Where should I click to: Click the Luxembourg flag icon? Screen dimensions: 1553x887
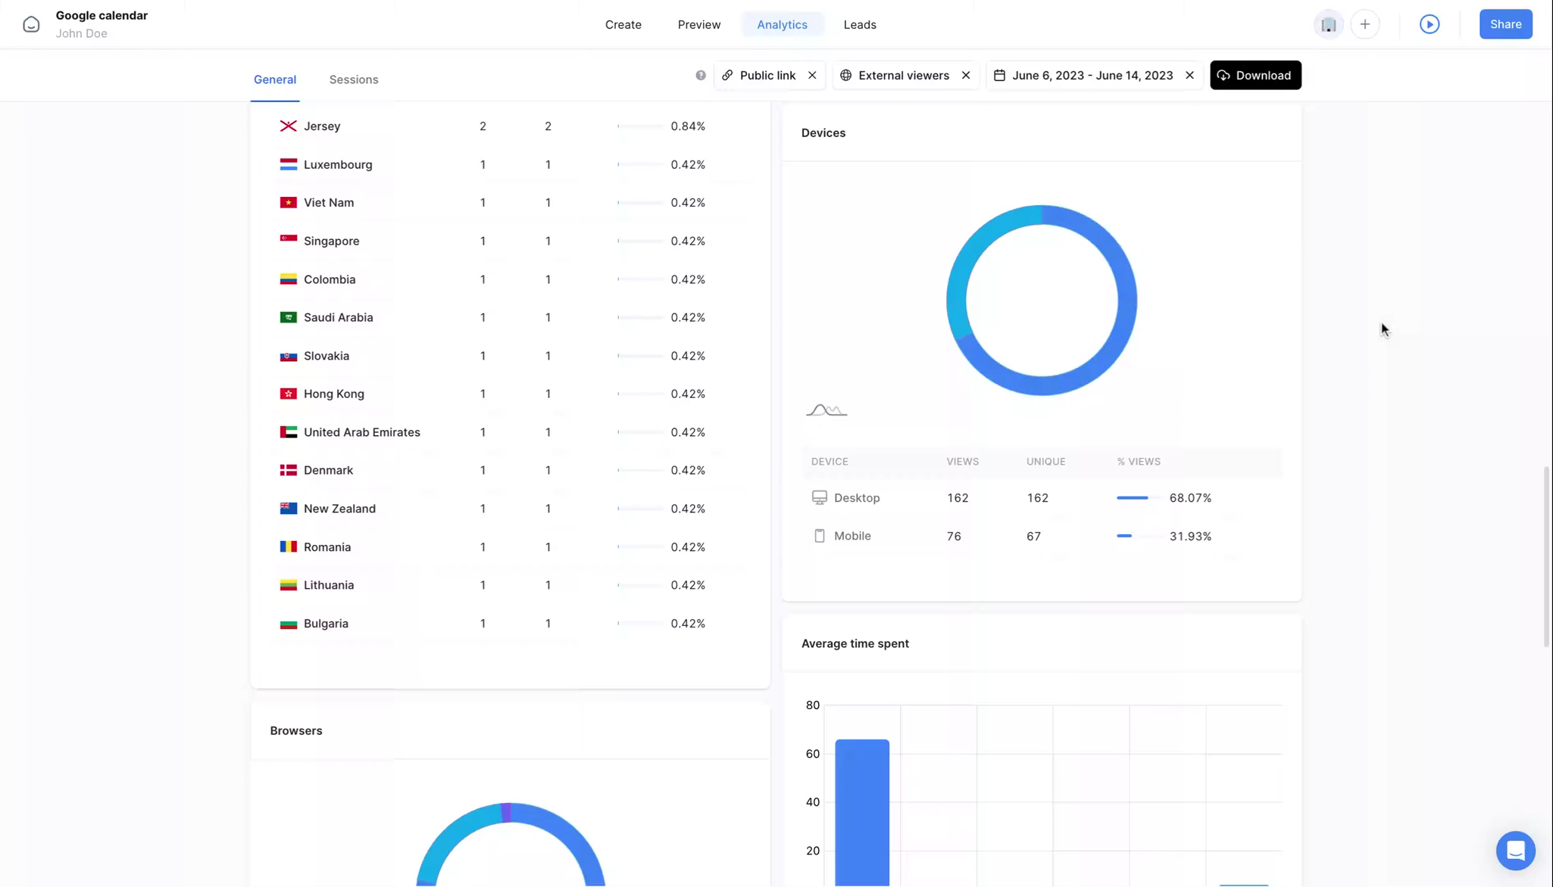click(x=288, y=164)
